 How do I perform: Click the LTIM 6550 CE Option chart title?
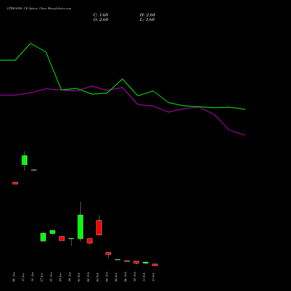(x=39, y=9)
